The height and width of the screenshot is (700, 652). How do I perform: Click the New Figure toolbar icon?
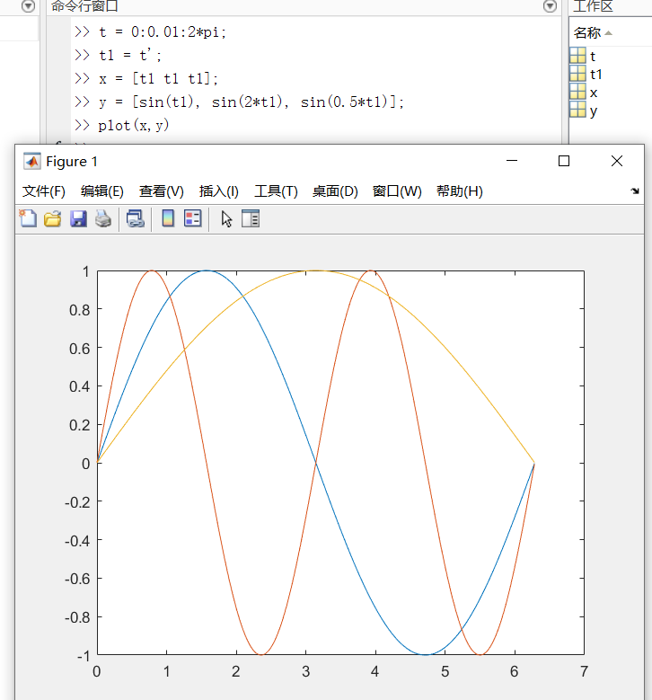[28, 218]
